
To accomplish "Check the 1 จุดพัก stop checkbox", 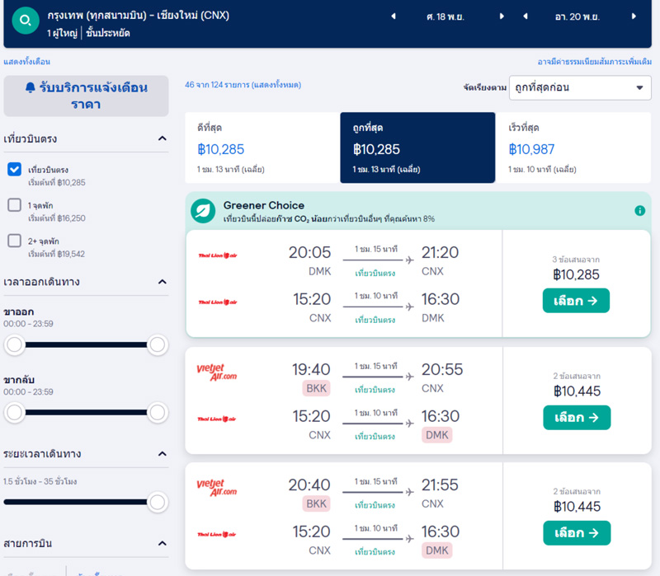I will click(14, 205).
